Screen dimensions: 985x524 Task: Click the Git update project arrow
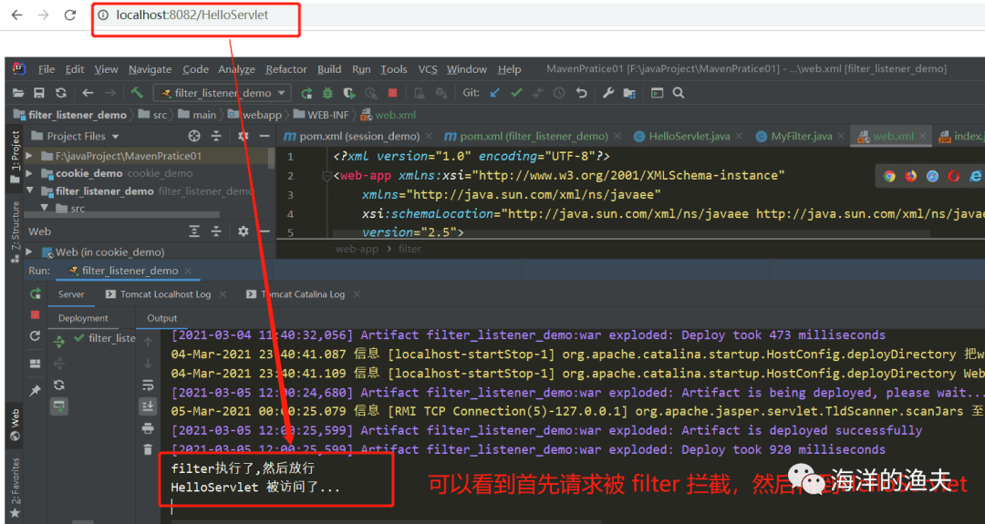(x=495, y=93)
